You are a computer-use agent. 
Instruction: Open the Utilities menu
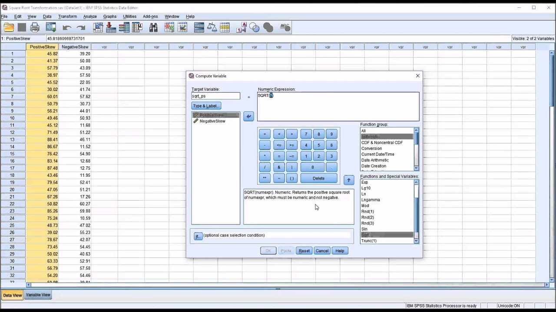point(129,16)
